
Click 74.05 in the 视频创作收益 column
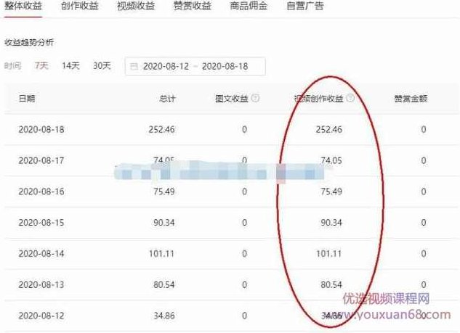click(x=331, y=160)
